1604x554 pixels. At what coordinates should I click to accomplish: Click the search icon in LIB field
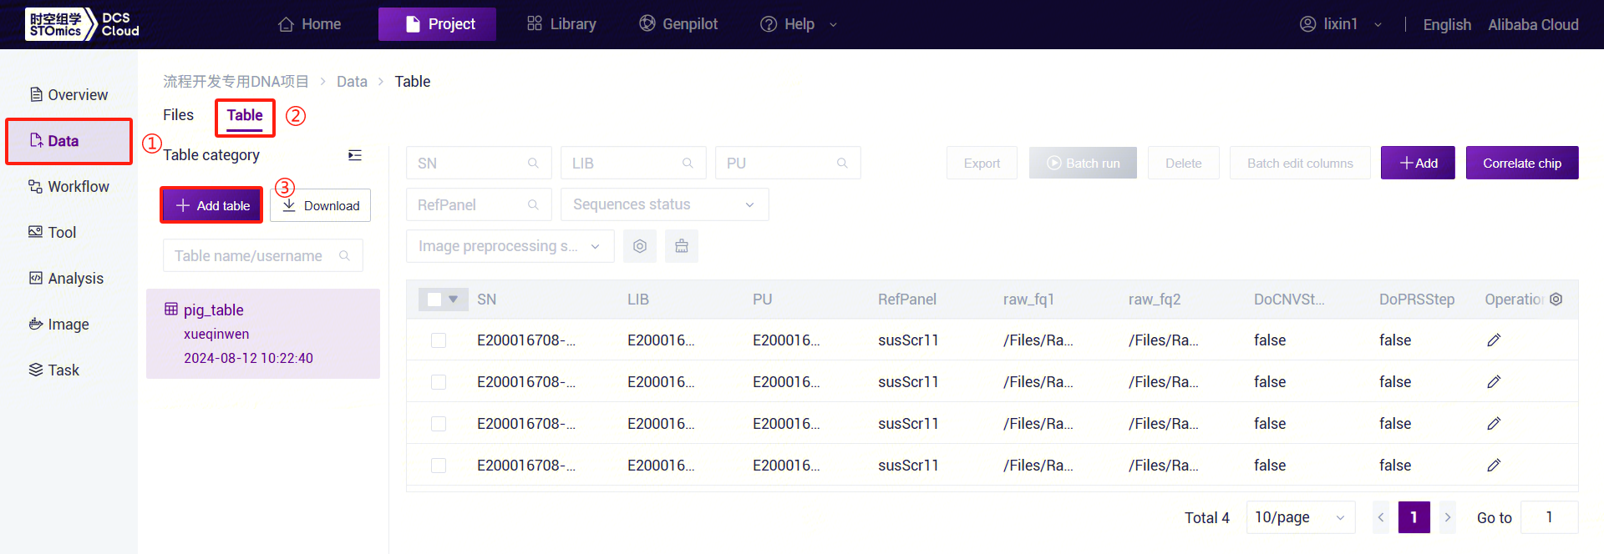tap(688, 164)
